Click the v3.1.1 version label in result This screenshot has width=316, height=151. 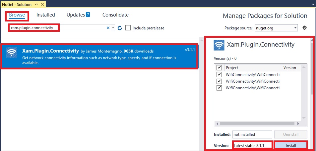pyautogui.click(x=190, y=50)
